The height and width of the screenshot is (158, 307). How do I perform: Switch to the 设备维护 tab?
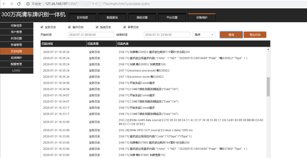[x=202, y=17]
